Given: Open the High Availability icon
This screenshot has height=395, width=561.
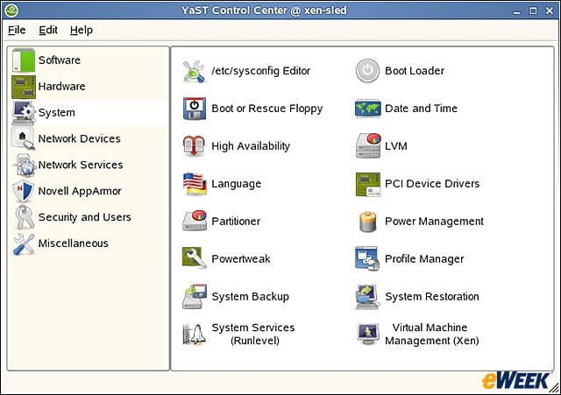Looking at the screenshot, I should 194,146.
